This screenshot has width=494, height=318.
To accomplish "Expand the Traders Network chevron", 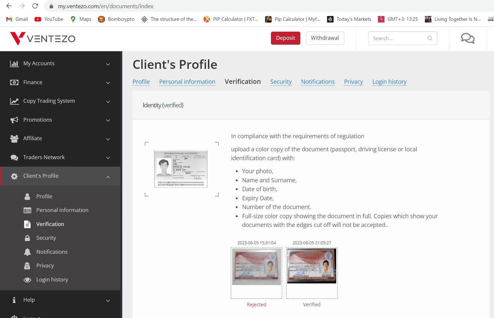I will [x=108, y=158].
